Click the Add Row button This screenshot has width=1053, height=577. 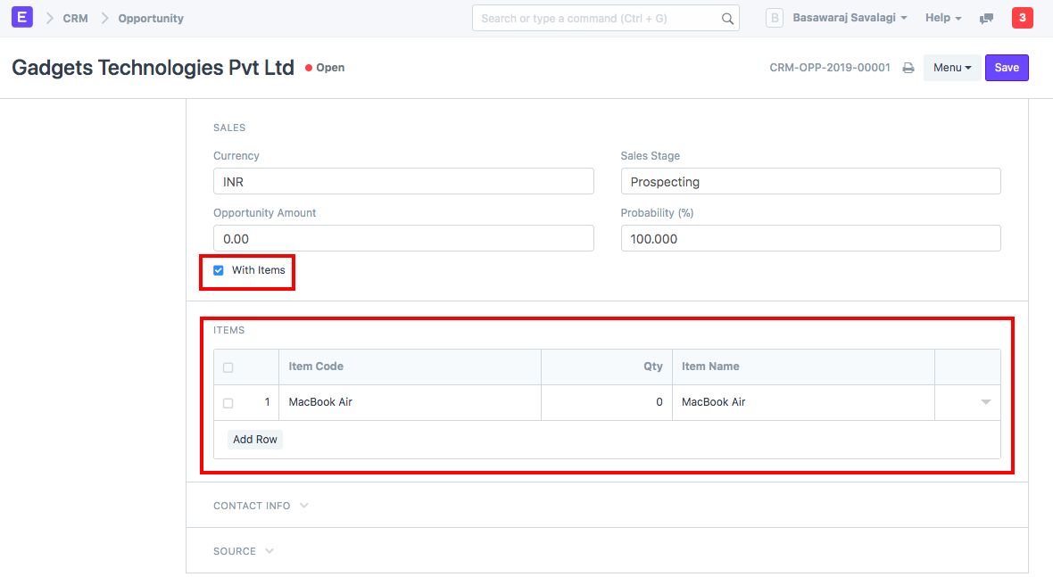pos(255,440)
